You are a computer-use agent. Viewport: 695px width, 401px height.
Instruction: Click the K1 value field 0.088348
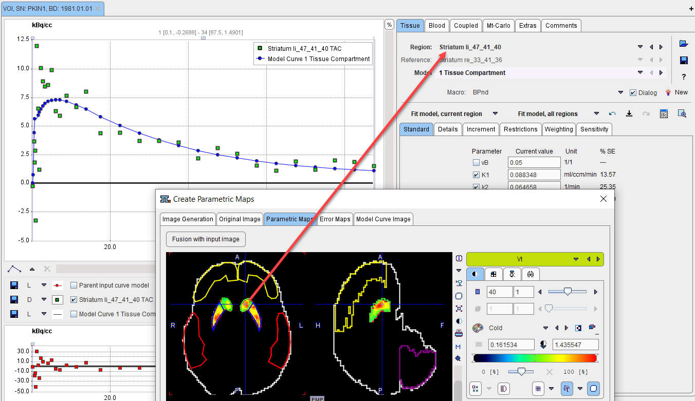pos(534,175)
